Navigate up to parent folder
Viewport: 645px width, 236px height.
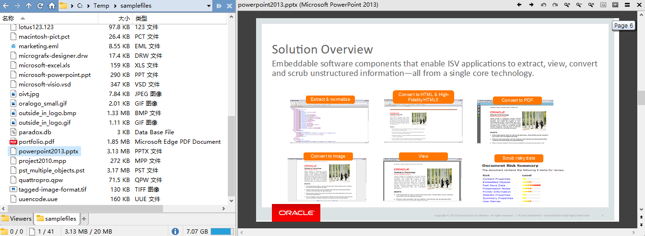[29, 6]
